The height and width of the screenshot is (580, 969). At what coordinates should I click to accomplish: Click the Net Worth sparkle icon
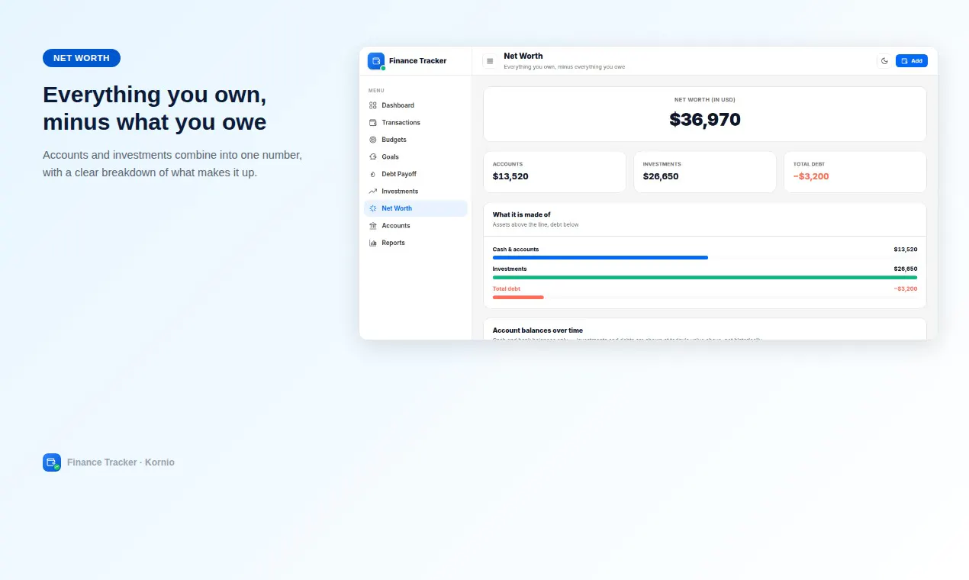pos(373,208)
